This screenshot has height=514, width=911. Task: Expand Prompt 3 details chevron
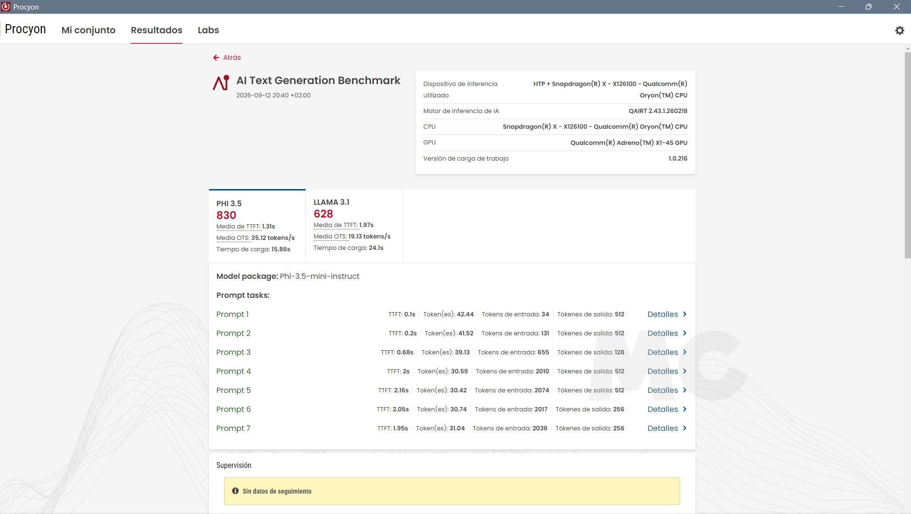pyautogui.click(x=684, y=352)
